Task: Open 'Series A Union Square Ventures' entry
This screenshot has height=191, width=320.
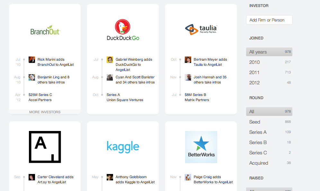Action: [x=125, y=97]
